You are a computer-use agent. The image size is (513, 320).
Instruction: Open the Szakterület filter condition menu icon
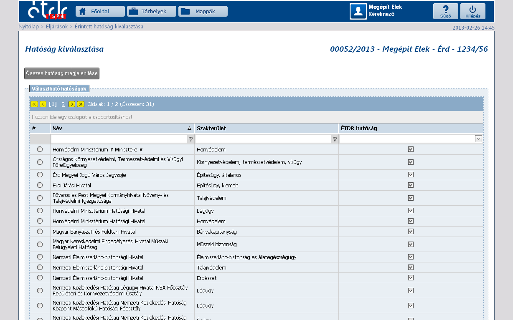[335, 139]
